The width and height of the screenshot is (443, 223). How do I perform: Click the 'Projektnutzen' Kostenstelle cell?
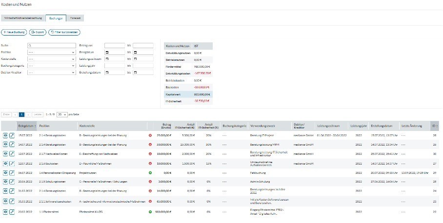click(88, 173)
